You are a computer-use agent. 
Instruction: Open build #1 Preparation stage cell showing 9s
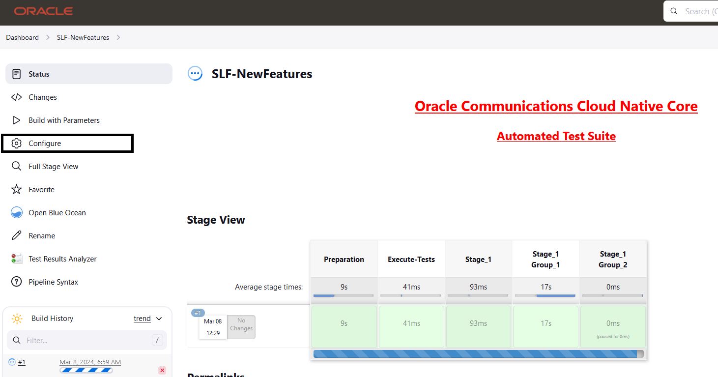344,327
